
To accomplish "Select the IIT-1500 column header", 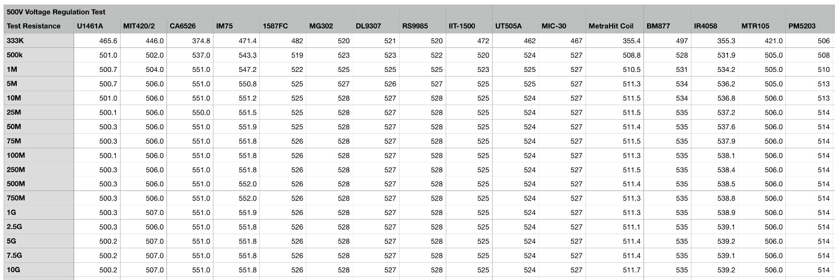I will click(462, 26).
